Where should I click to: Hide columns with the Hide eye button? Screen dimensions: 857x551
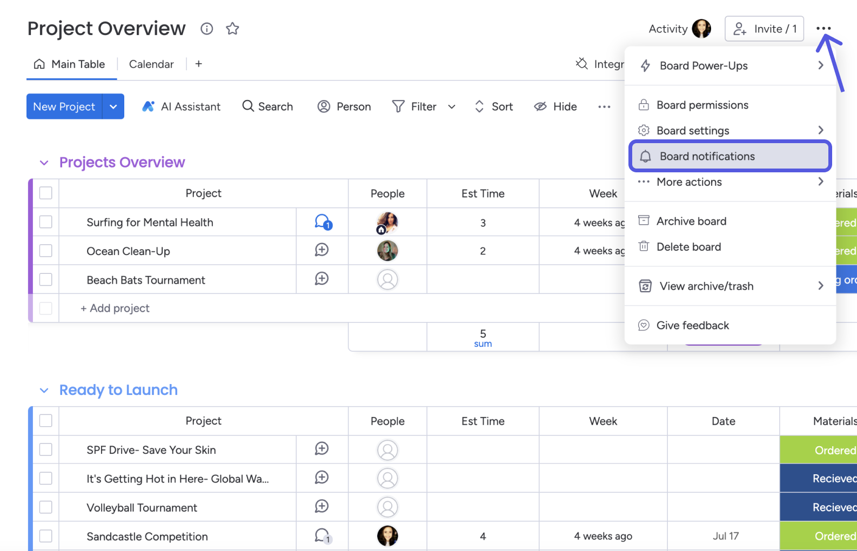pos(555,106)
